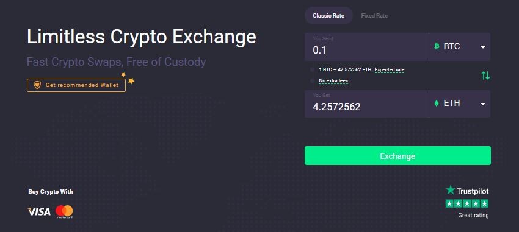Click the Mastercard logo
Image resolution: width=519 pixels, height=232 pixels.
pos(64,211)
